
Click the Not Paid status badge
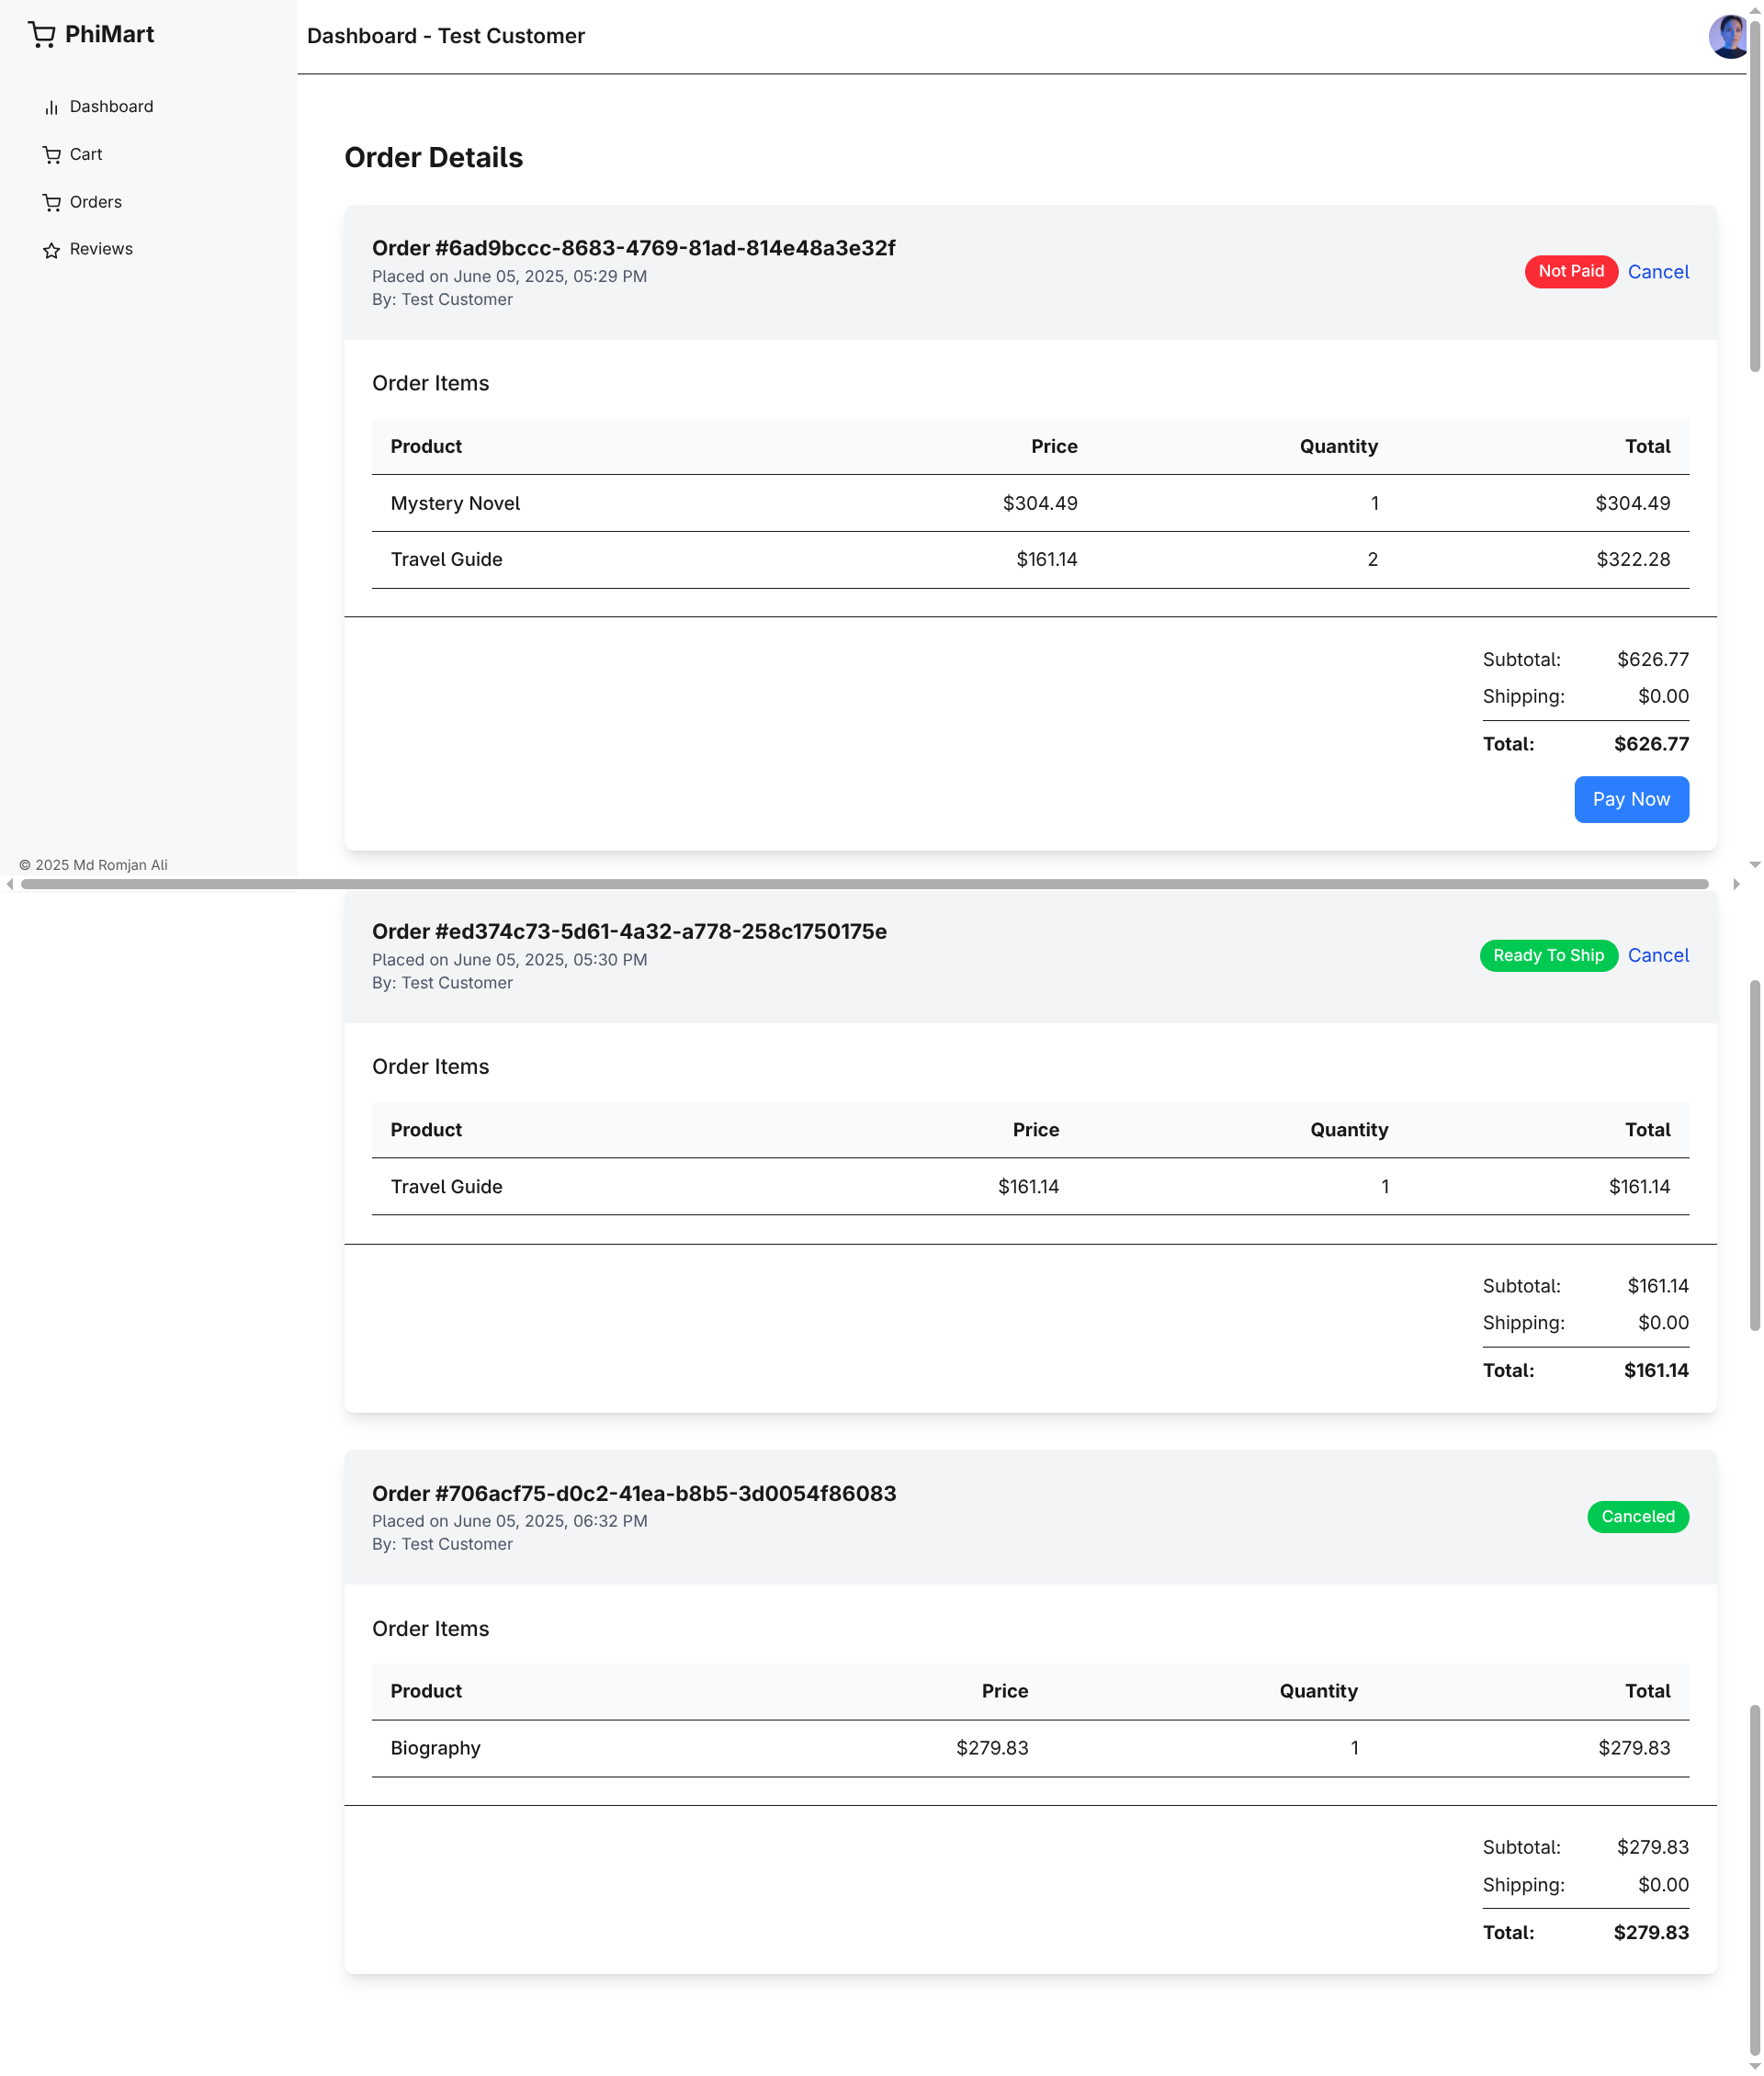click(x=1571, y=271)
